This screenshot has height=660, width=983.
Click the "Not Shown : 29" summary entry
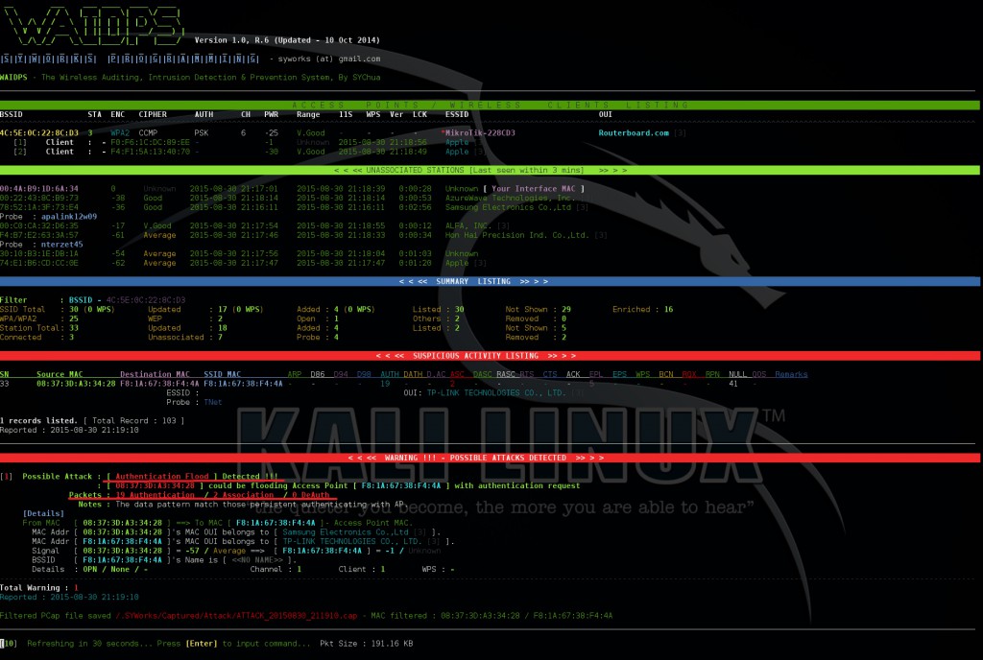pos(538,309)
